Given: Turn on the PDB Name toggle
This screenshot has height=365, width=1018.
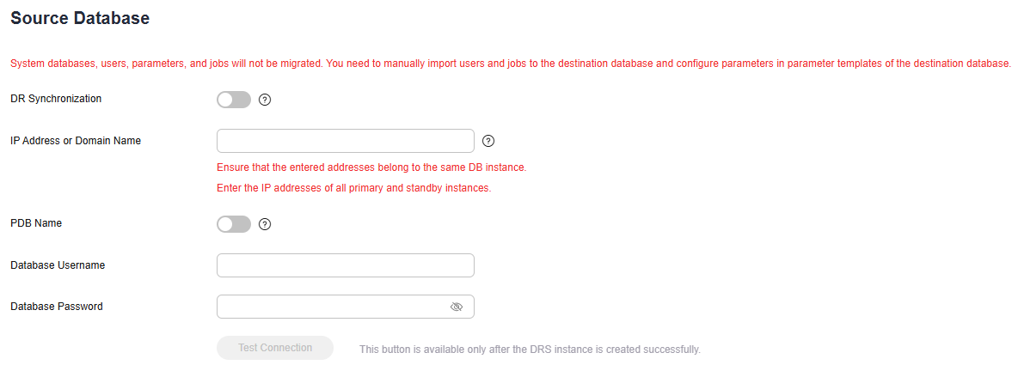Looking at the screenshot, I should 234,224.
